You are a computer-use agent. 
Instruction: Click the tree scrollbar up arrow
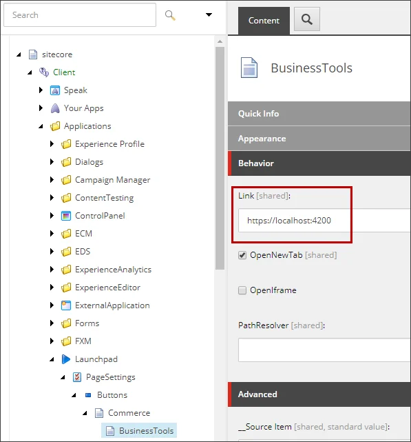point(220,42)
